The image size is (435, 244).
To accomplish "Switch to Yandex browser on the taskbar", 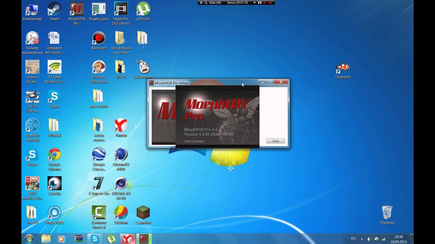I will 127,239.
